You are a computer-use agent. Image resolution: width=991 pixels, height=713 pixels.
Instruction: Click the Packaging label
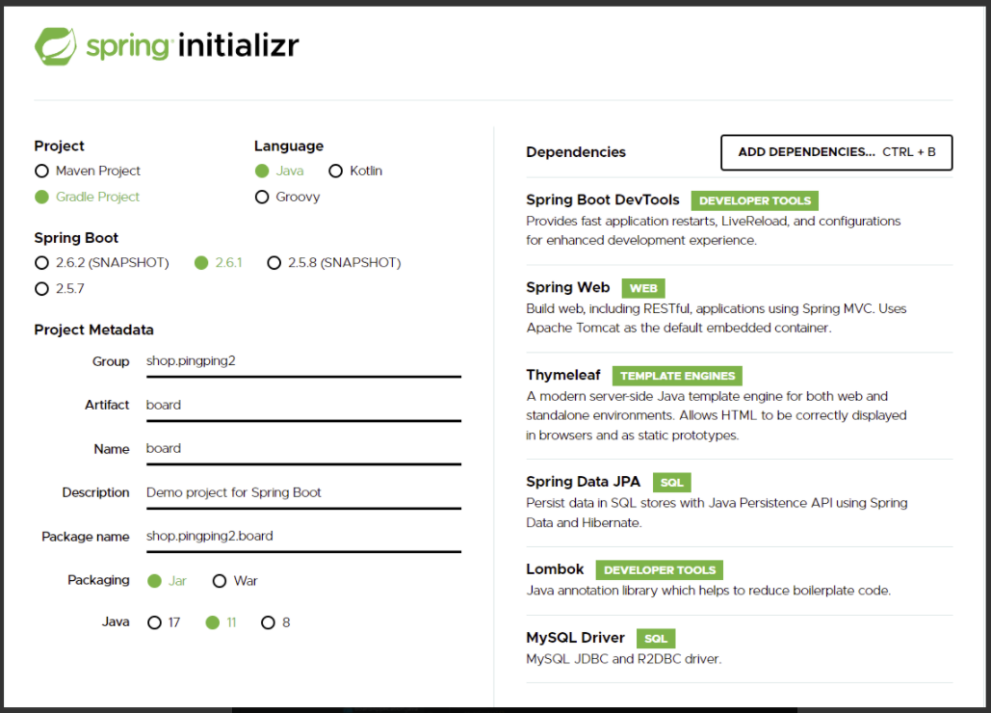coord(98,580)
